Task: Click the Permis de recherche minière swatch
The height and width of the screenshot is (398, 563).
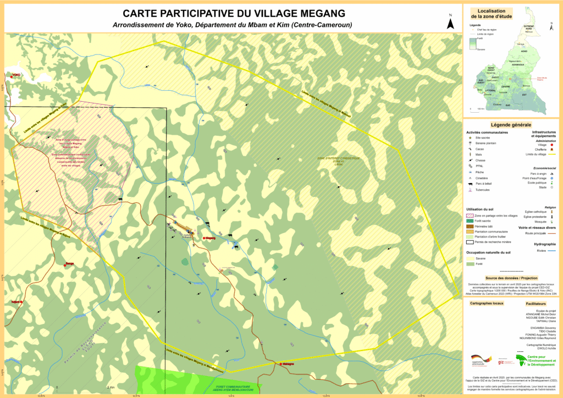Action: tap(470, 242)
